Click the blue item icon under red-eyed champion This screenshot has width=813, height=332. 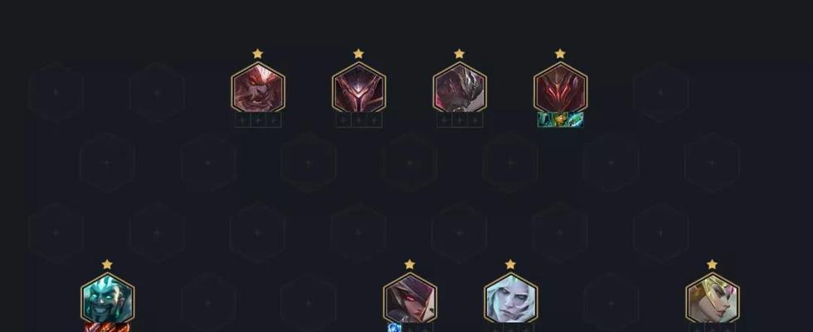(395, 328)
